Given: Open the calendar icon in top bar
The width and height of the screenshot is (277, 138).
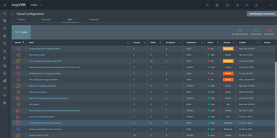Looking at the screenshot, I should [217, 5].
